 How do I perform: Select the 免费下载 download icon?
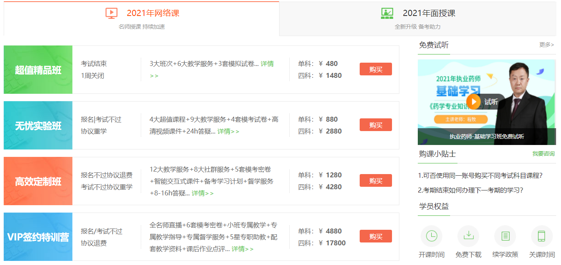[x=468, y=236]
